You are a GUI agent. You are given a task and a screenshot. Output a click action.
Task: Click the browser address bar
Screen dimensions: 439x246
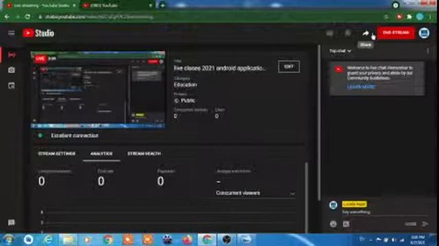click(210, 16)
